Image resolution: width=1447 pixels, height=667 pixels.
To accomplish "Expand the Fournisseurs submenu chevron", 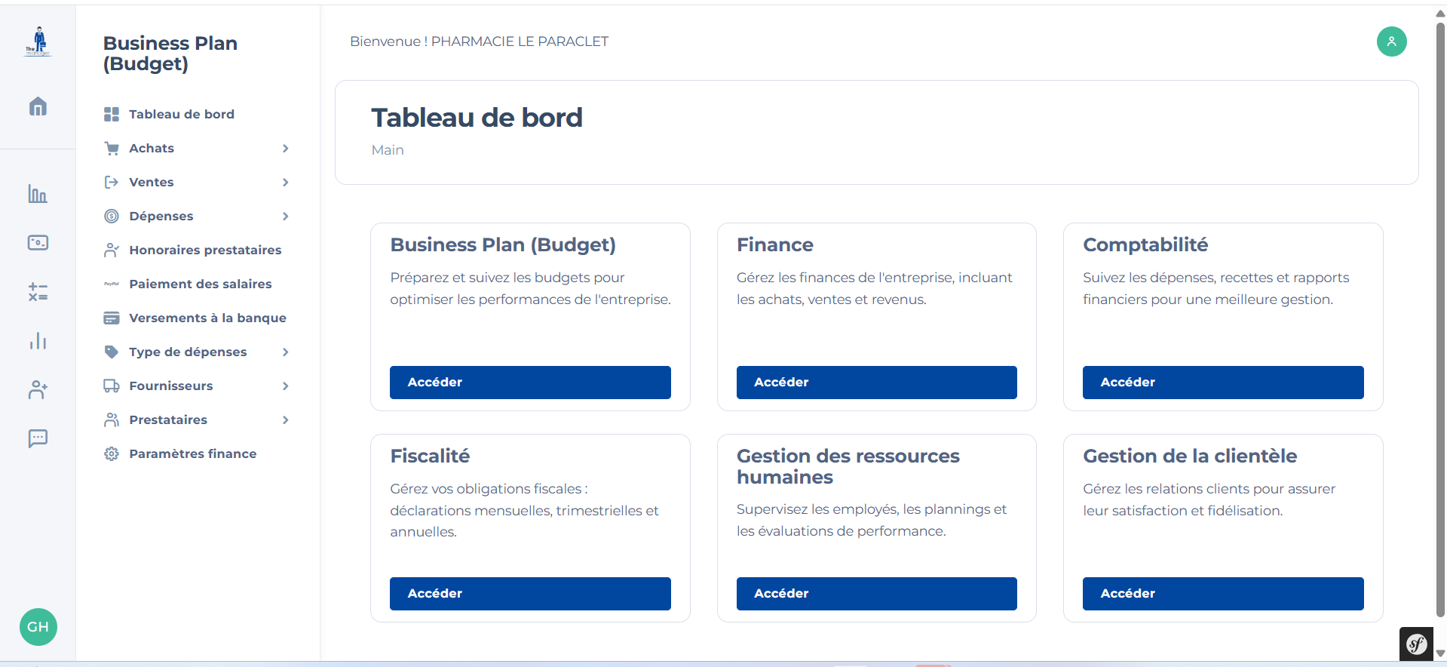I will [x=286, y=386].
